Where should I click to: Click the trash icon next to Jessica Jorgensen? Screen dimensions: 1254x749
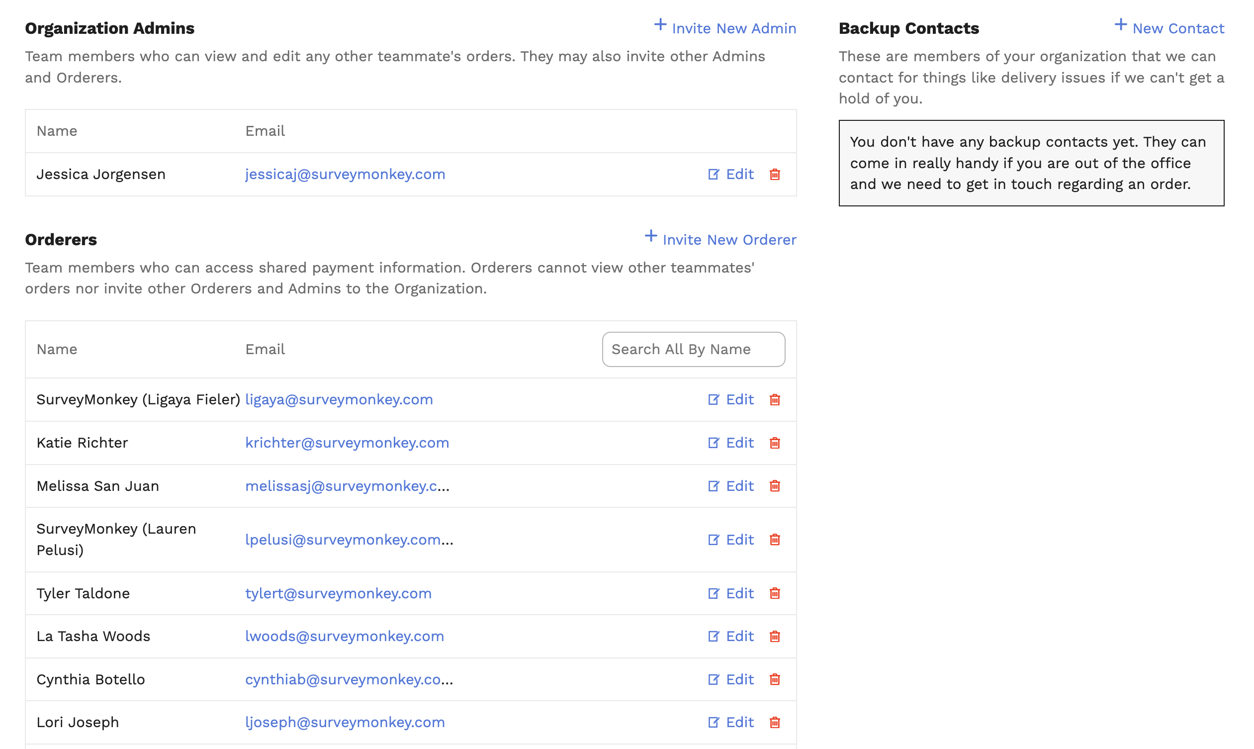775,174
